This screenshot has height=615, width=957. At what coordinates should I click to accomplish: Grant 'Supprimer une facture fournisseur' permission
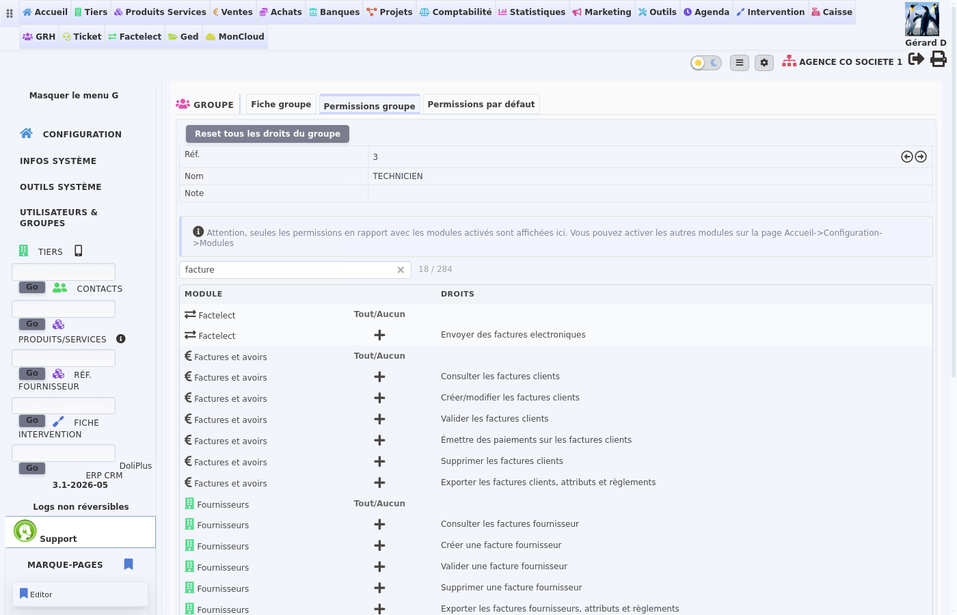point(379,588)
